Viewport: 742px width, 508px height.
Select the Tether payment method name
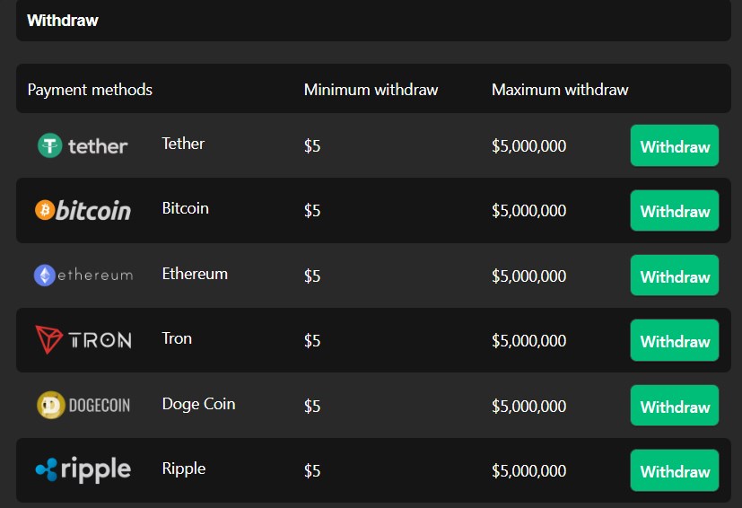point(183,144)
